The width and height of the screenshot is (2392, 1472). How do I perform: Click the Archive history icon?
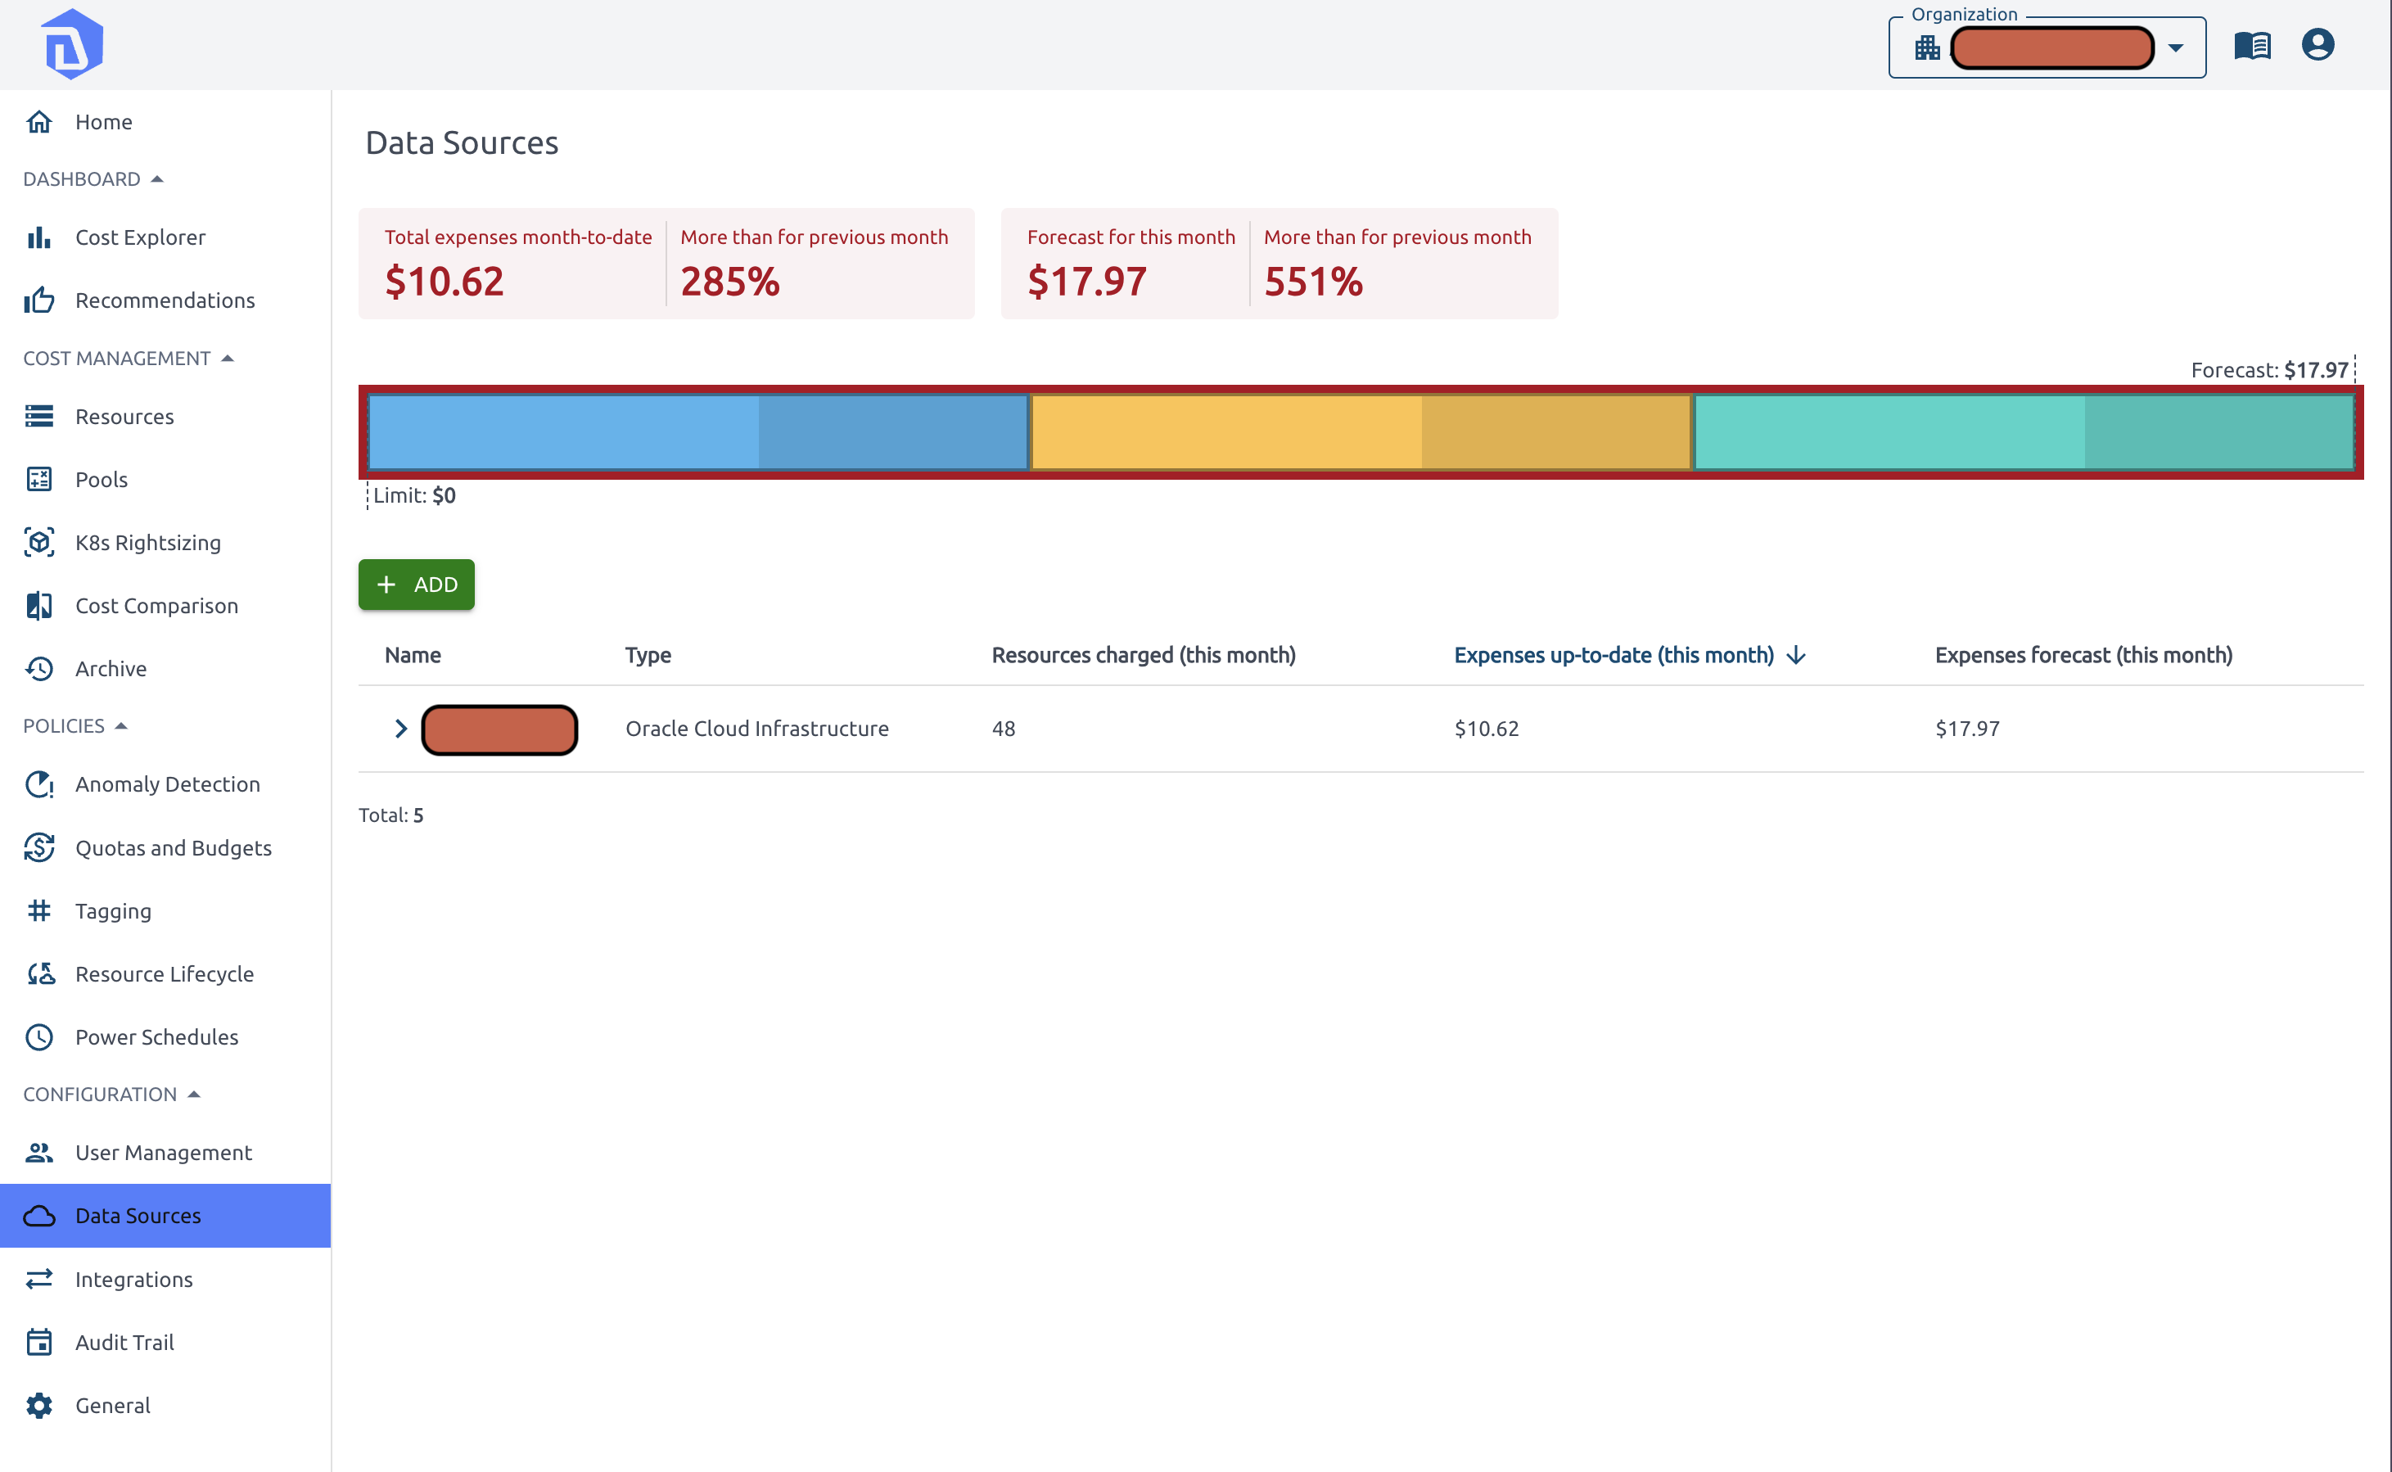39,669
